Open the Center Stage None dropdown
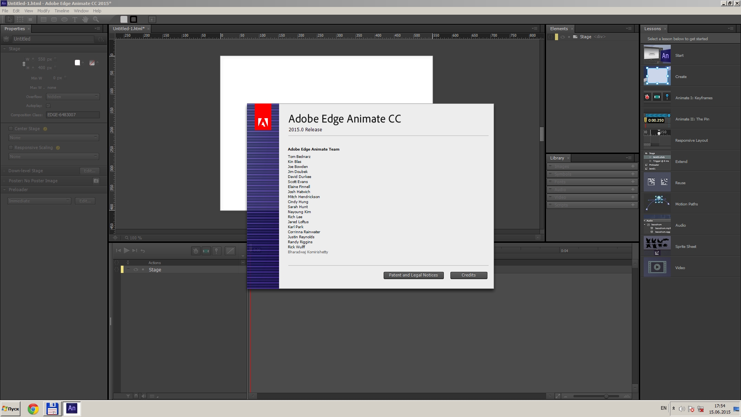This screenshot has width=741, height=417. [x=54, y=138]
